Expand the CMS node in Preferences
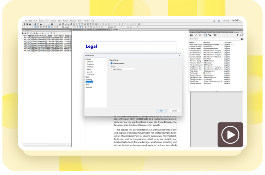 (x=85, y=77)
